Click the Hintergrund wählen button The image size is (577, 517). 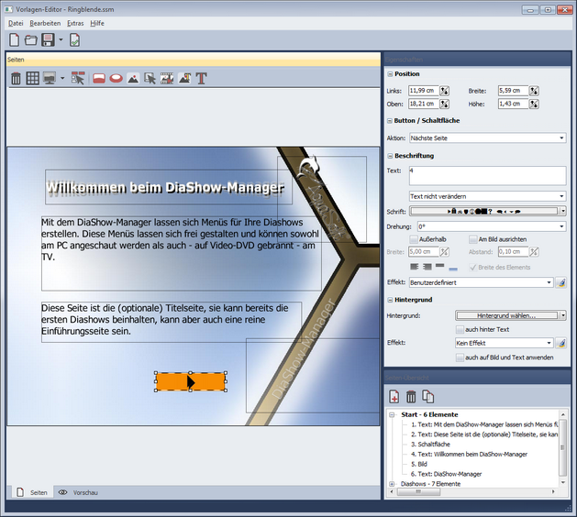coord(505,315)
